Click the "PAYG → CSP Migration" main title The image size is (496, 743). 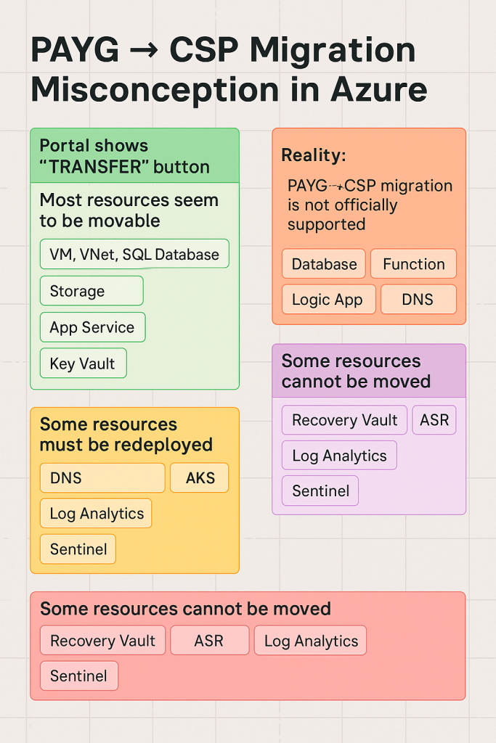click(x=224, y=50)
